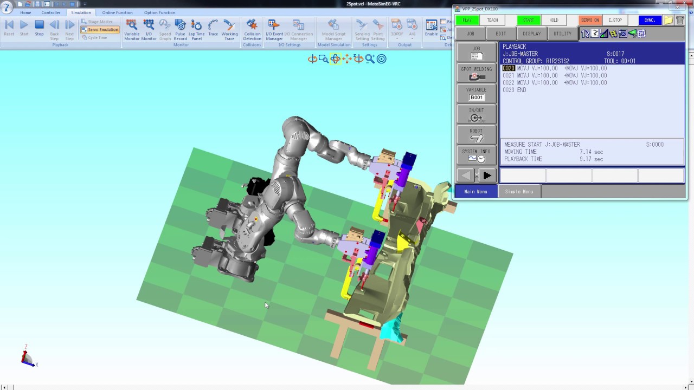This screenshot has height=390, width=694.
Task: Open the Pulse Record tool
Action: [x=181, y=30]
